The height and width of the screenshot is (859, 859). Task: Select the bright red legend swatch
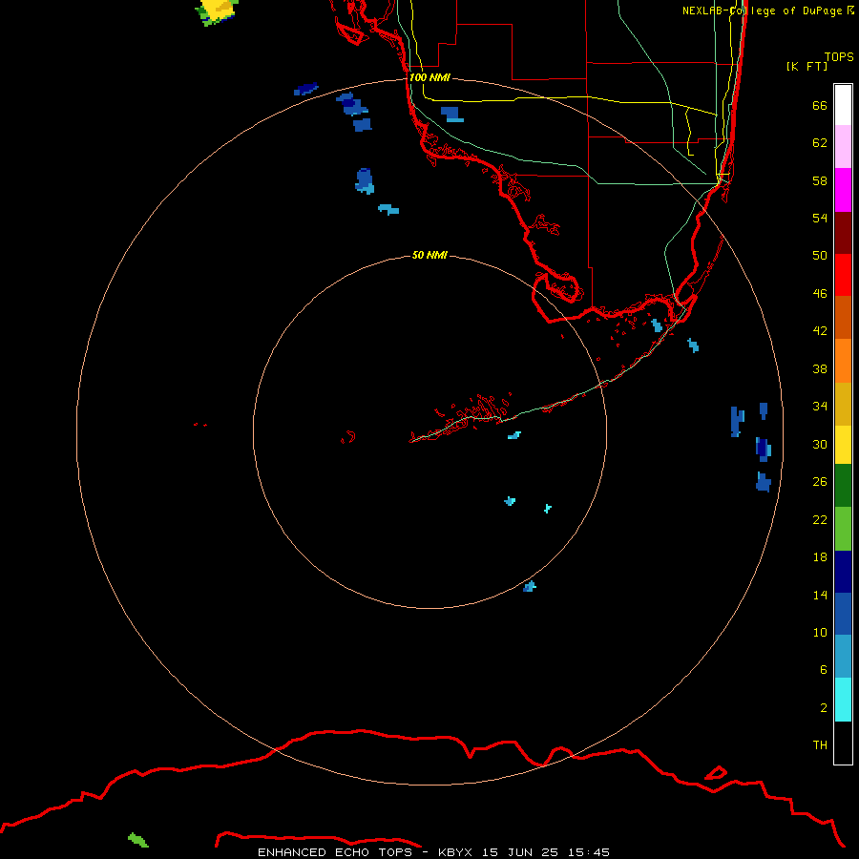point(843,275)
